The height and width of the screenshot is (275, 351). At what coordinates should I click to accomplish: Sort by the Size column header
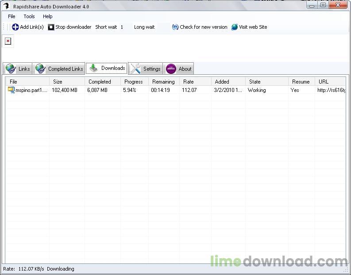tap(67, 82)
